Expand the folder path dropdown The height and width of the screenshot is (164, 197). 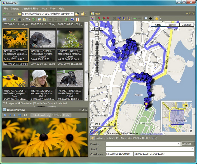72,13
